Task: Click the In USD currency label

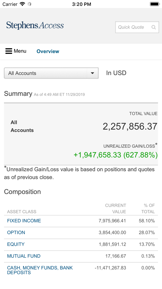Action: pyautogui.click(x=116, y=73)
